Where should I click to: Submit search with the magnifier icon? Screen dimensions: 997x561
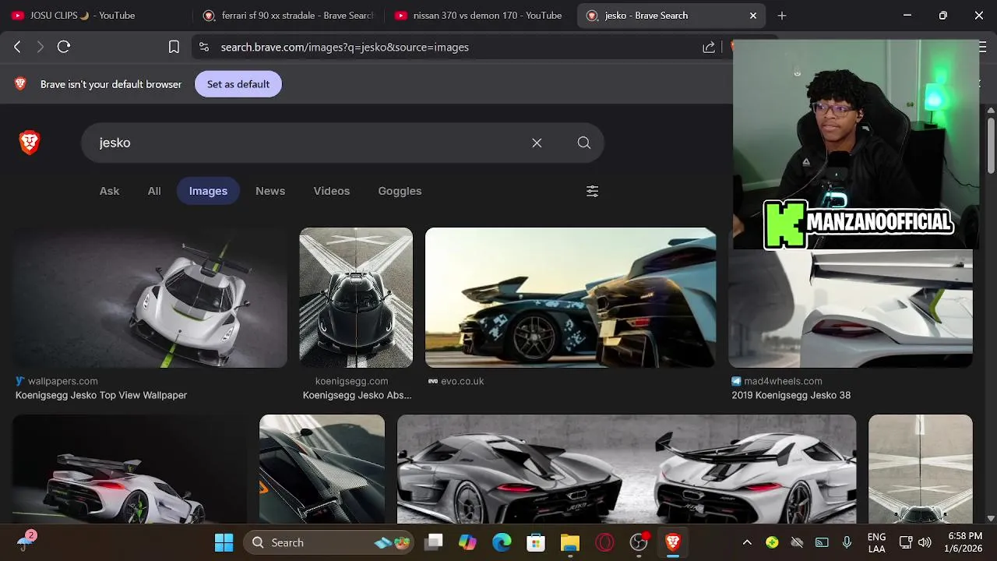pyautogui.click(x=584, y=143)
